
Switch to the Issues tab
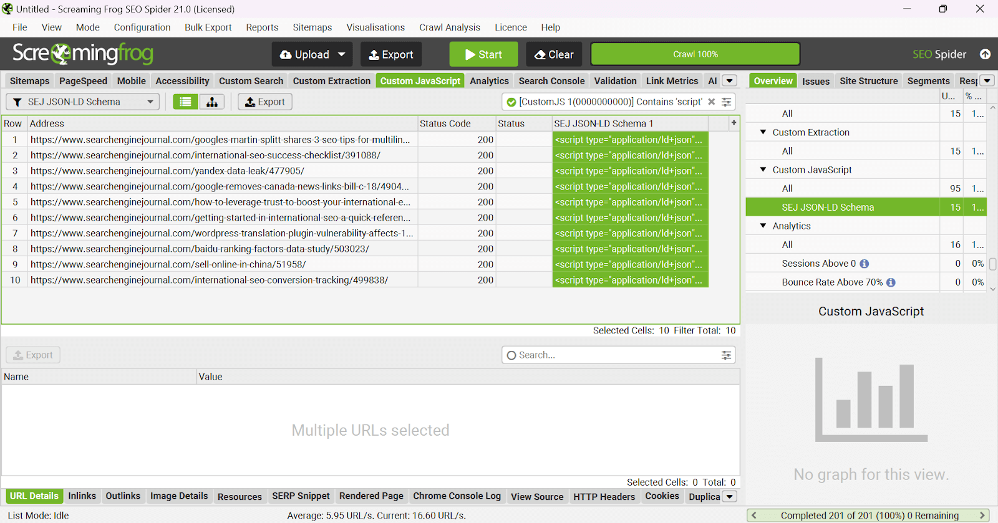815,81
